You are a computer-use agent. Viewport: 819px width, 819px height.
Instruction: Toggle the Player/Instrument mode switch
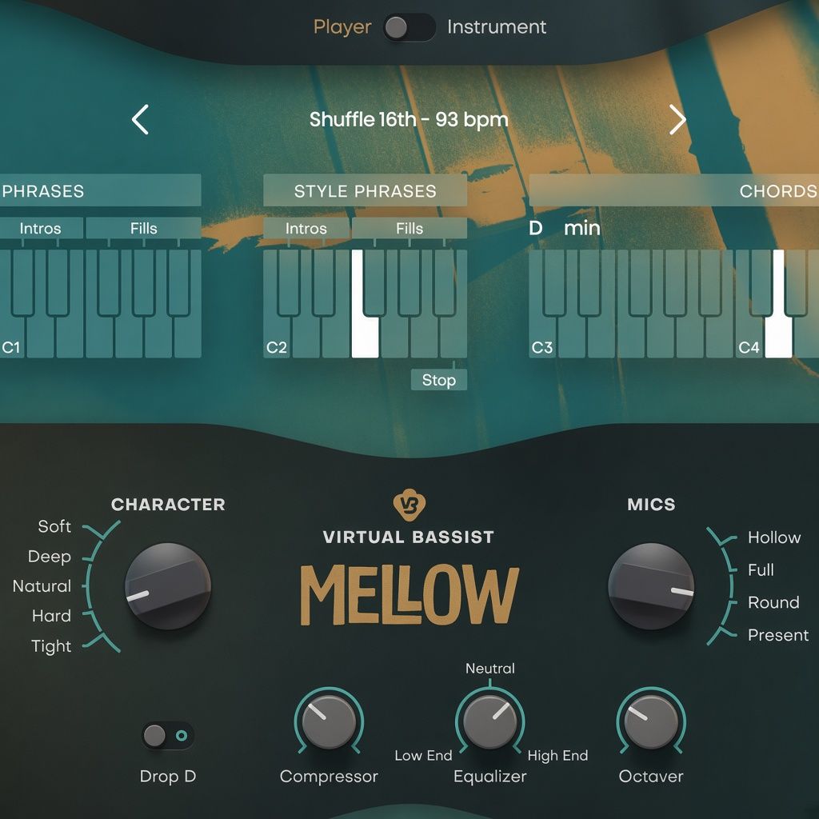(409, 27)
